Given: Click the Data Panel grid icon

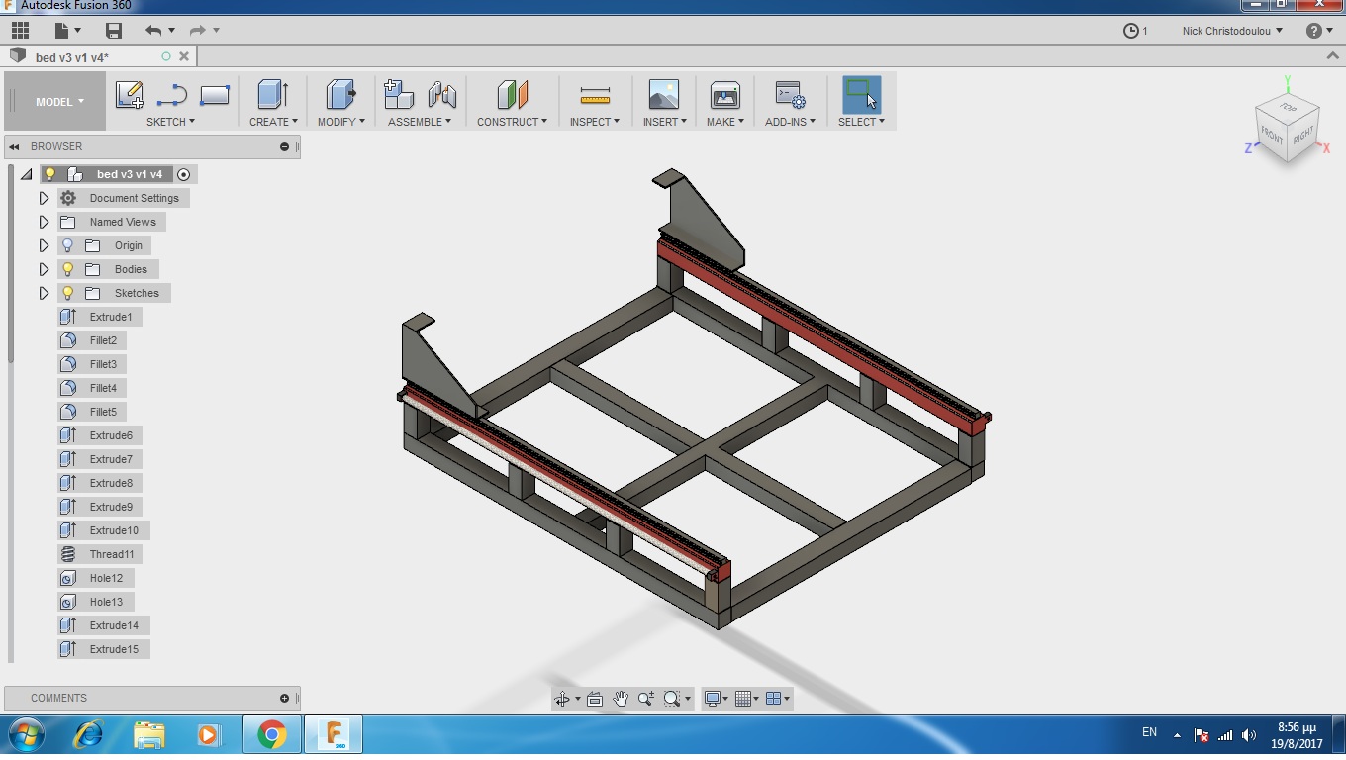Looking at the screenshot, I should pos(20,31).
